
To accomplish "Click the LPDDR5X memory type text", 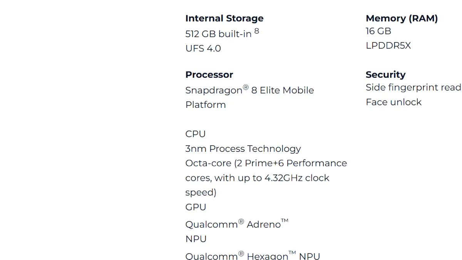I will click(x=388, y=46).
